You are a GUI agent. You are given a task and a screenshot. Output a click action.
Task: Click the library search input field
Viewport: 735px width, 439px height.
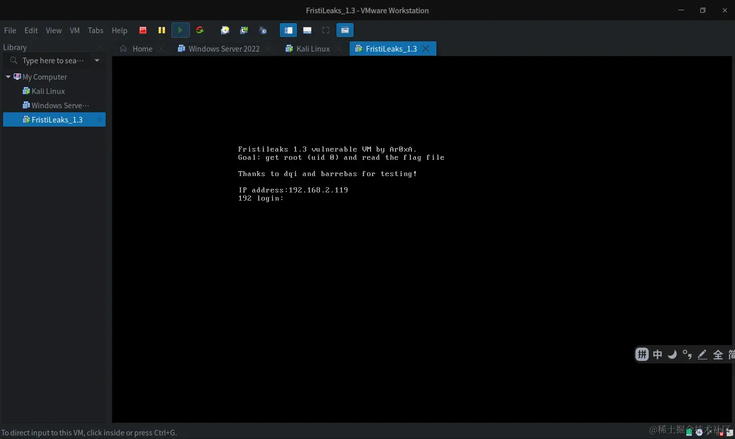[x=54, y=60]
